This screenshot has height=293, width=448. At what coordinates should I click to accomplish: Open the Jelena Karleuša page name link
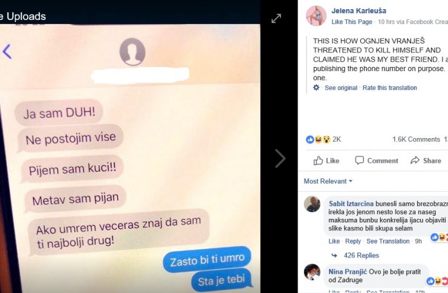coord(359,11)
